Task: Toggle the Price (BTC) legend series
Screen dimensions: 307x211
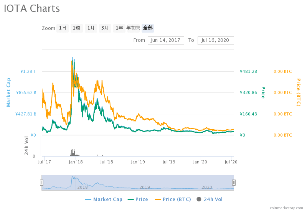Action: coord(173,199)
